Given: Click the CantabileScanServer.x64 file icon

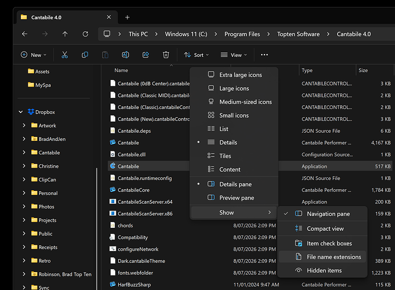Looking at the screenshot, I should 112,201.
